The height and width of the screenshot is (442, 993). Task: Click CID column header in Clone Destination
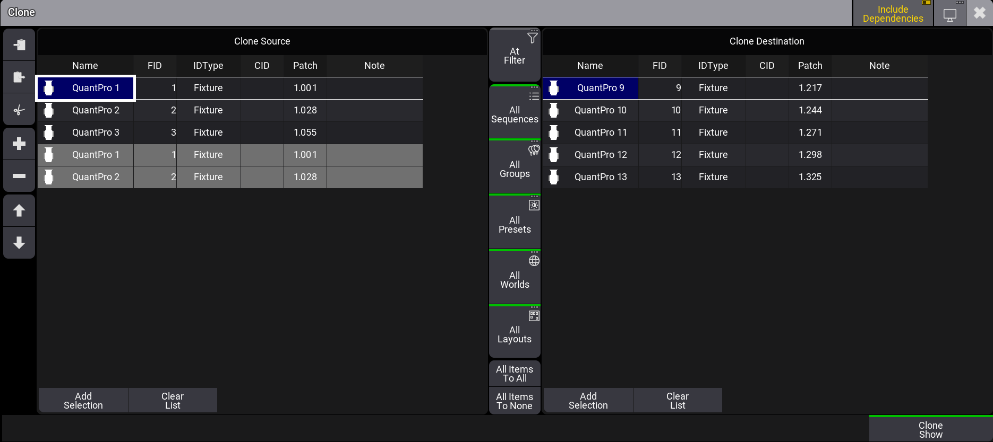[767, 66]
